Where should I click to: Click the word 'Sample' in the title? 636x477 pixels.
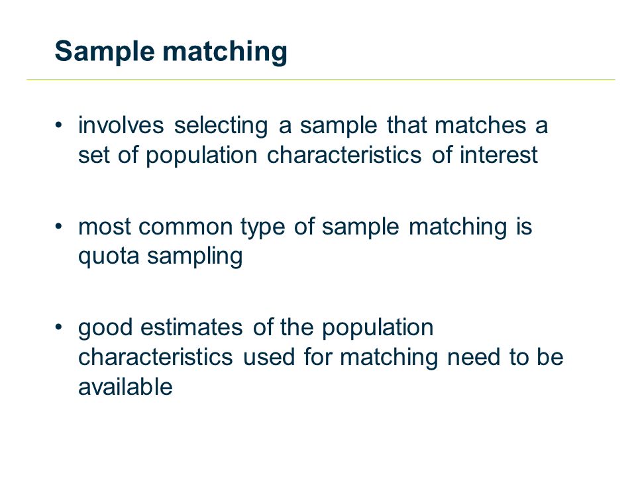coord(105,52)
